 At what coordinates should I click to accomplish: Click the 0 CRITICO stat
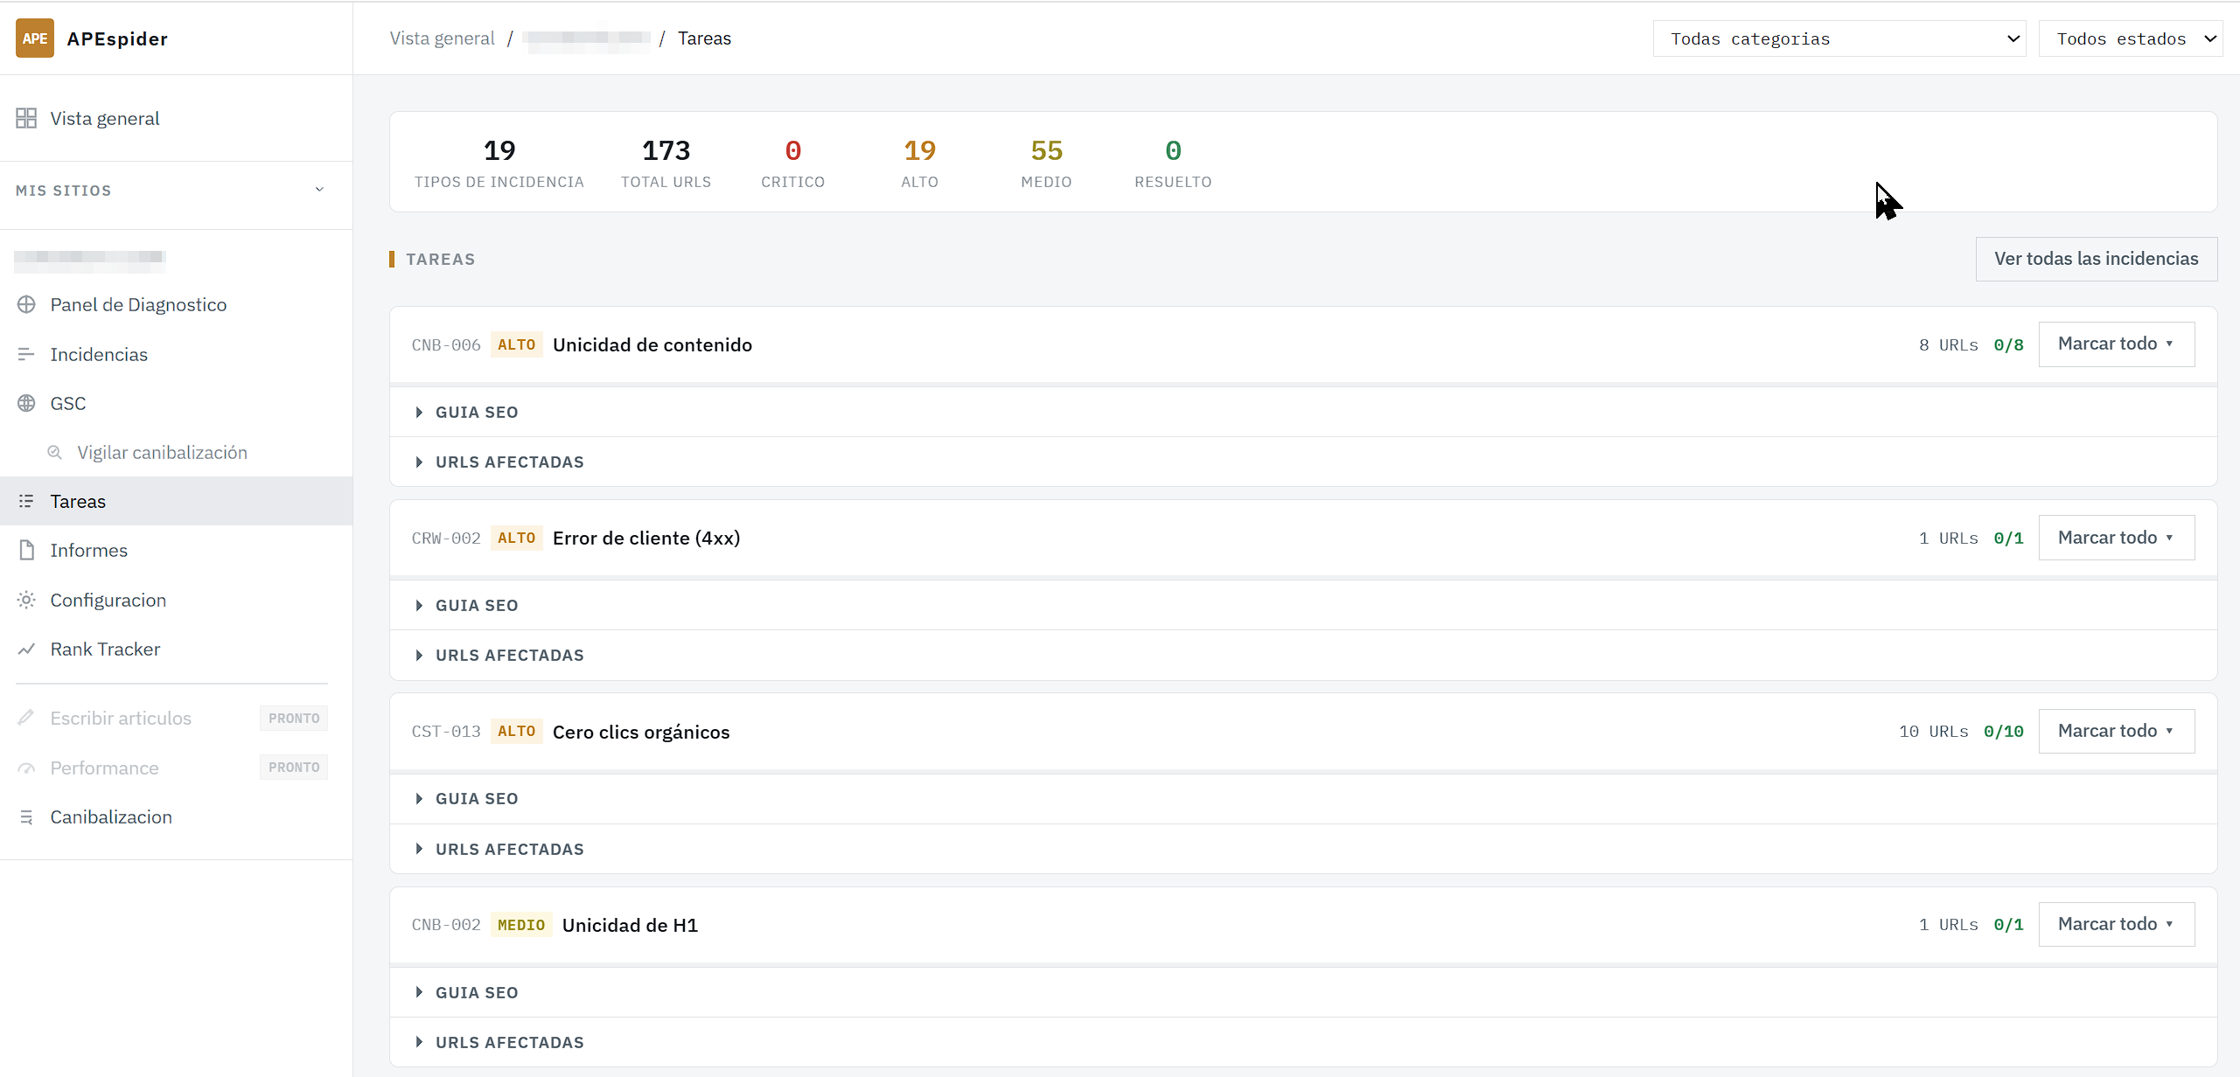click(x=792, y=163)
